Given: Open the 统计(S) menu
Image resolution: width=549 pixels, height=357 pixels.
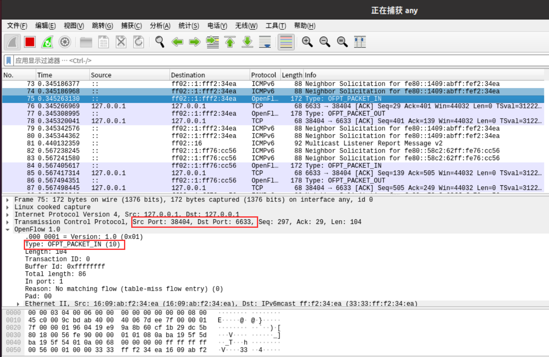Looking at the screenshot, I should coord(189,26).
